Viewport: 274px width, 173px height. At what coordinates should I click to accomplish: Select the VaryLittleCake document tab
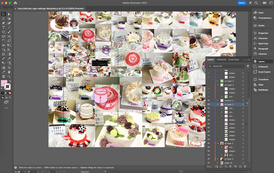pyautogui.click(x=51, y=8)
